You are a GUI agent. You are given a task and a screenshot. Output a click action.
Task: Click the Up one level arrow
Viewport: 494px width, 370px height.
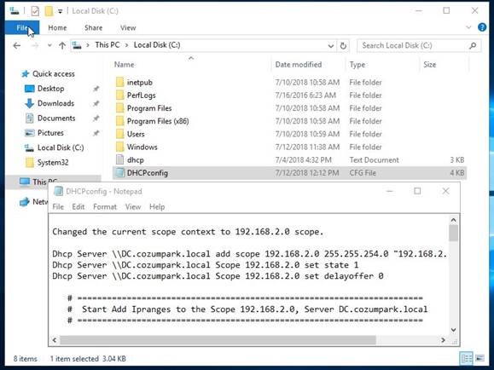point(62,46)
